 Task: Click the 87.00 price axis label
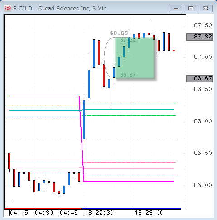point(203,57)
